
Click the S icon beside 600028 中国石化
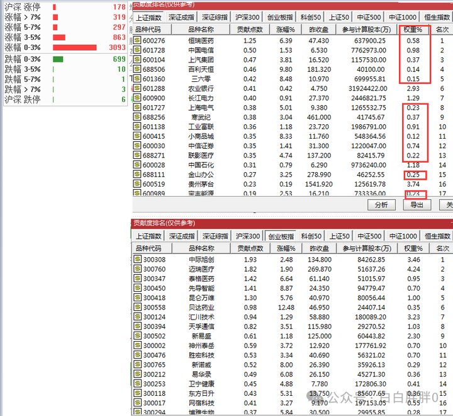[137, 165]
